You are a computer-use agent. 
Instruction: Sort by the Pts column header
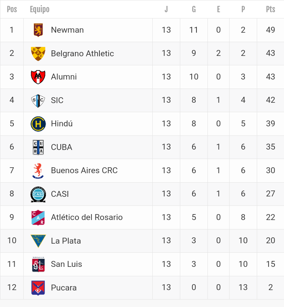coord(270,9)
